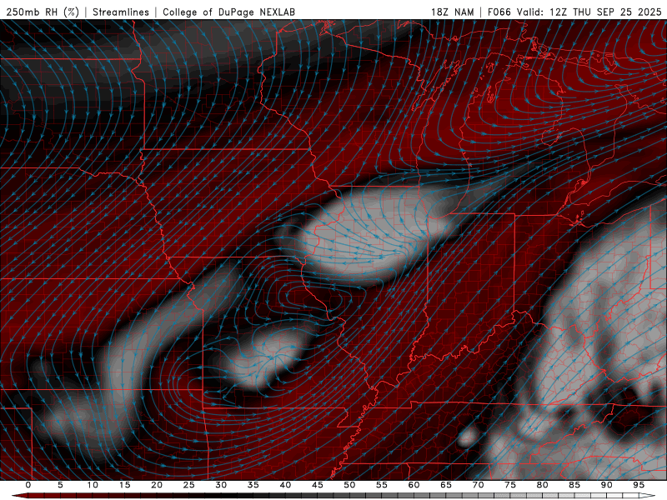Select the "90" color scale label
The height and width of the screenshot is (500, 667).
click(606, 485)
